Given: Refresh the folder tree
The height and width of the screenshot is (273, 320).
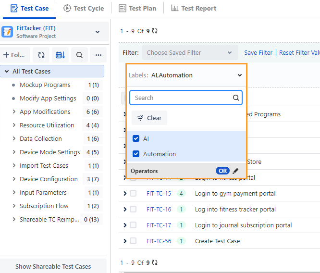Looking at the screenshot, I should (41, 55).
